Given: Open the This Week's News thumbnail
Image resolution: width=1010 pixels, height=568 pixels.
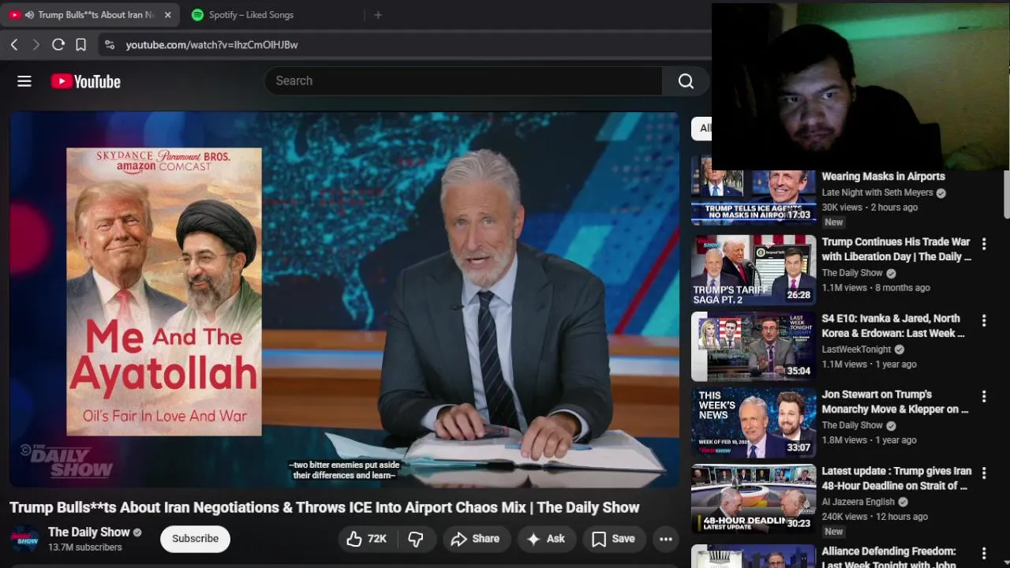Looking at the screenshot, I should pyautogui.click(x=754, y=422).
